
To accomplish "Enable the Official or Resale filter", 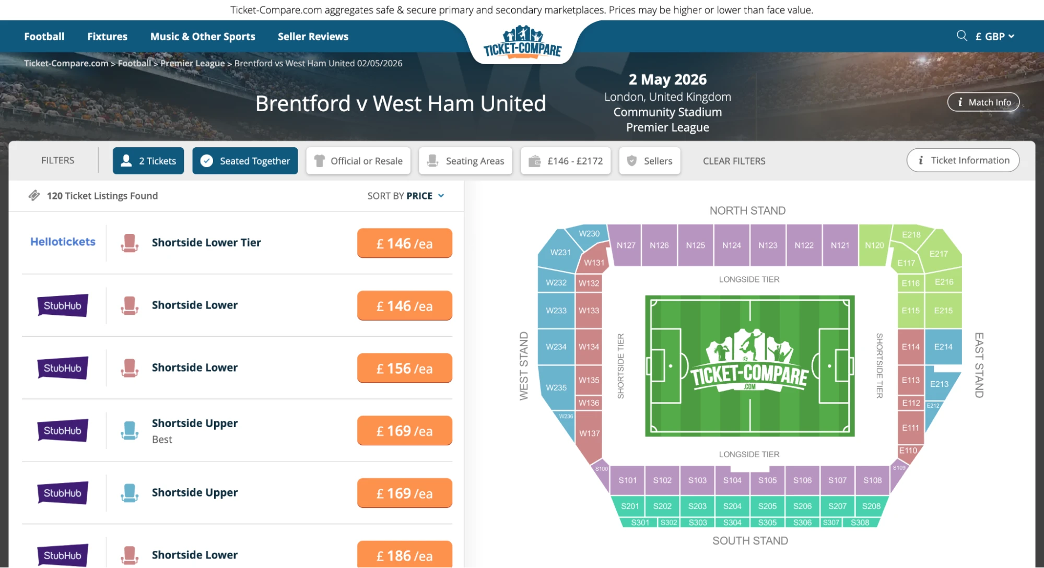I will 358,161.
